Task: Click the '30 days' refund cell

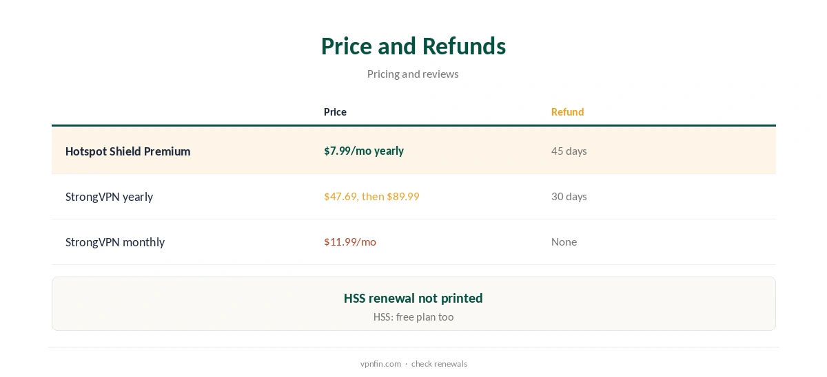Action: tap(569, 196)
